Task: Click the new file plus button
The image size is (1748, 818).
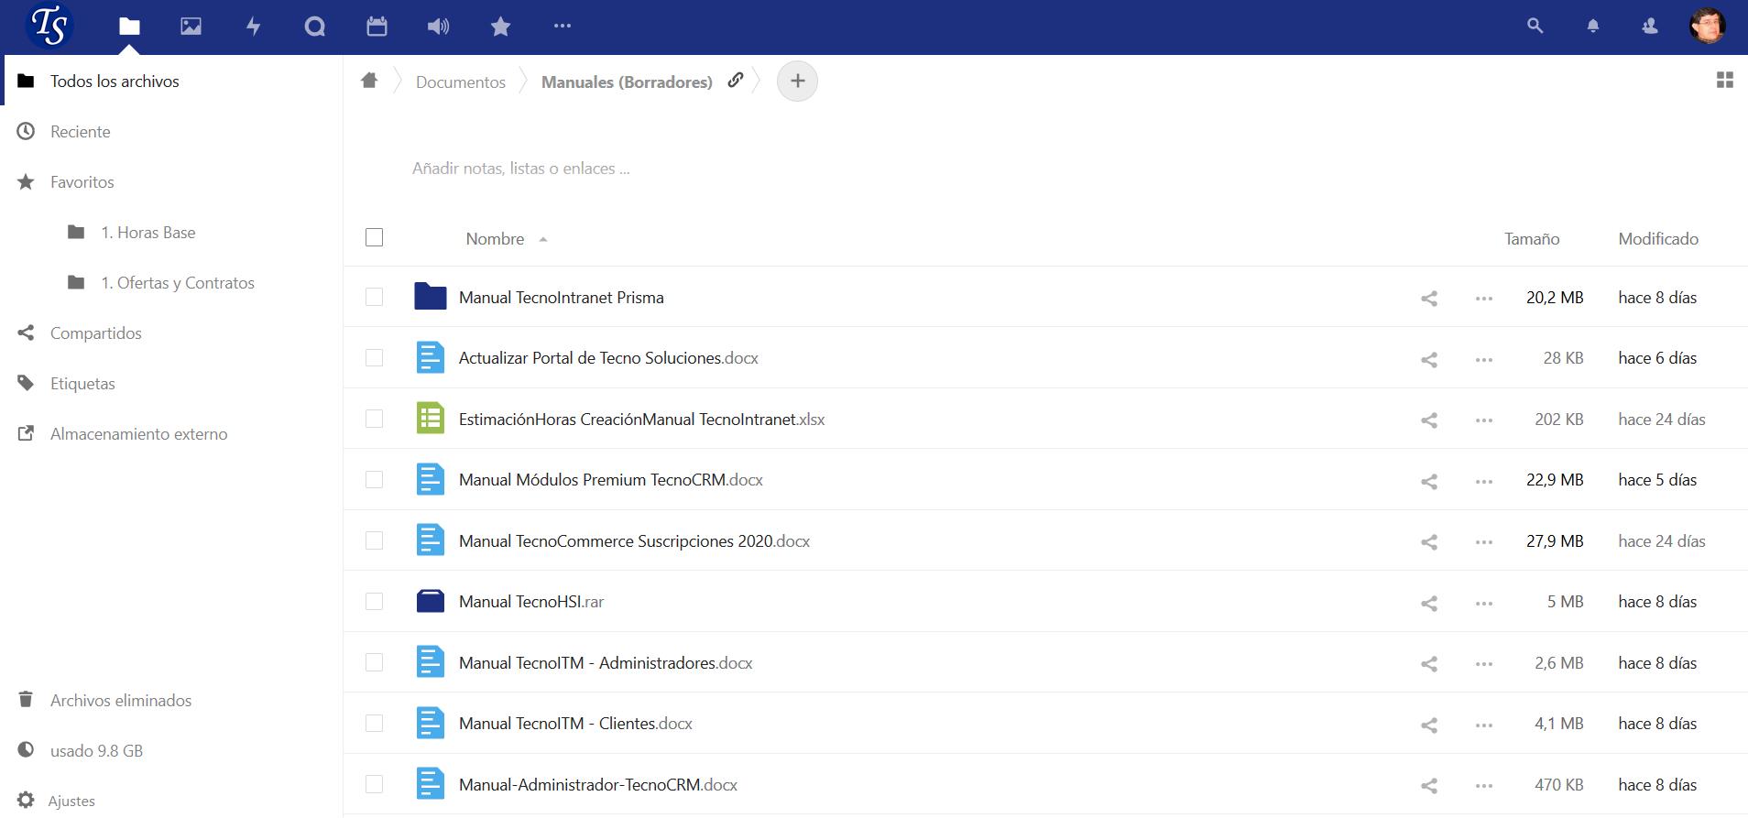Action: pyautogui.click(x=797, y=82)
